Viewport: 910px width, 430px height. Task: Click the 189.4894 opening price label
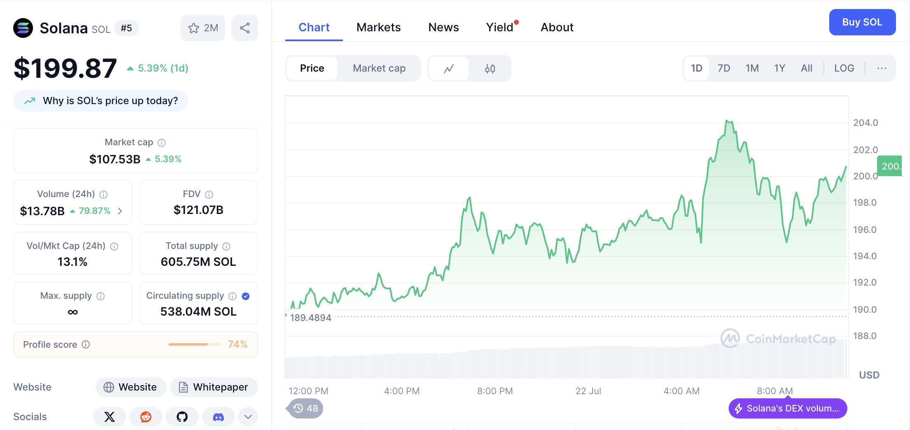310,318
